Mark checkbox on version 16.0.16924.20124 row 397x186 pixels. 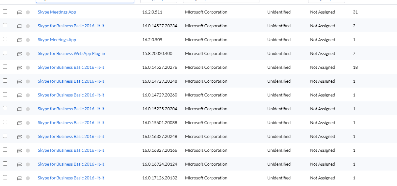coord(5,163)
